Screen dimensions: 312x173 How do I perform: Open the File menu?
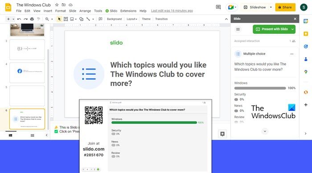tap(19, 11)
